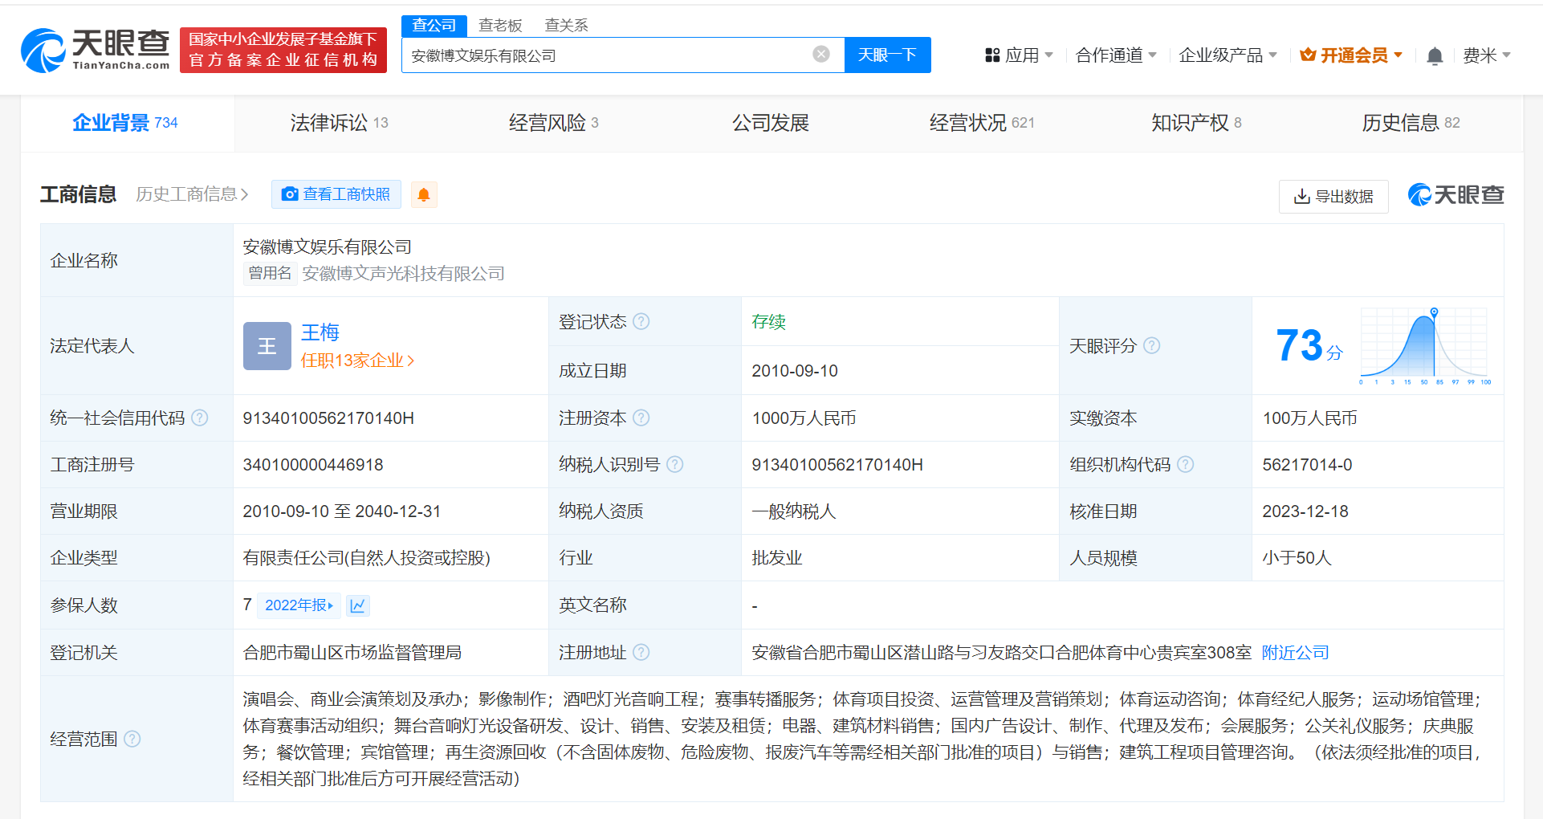Switch to the 查老板 search tab

click(x=500, y=26)
